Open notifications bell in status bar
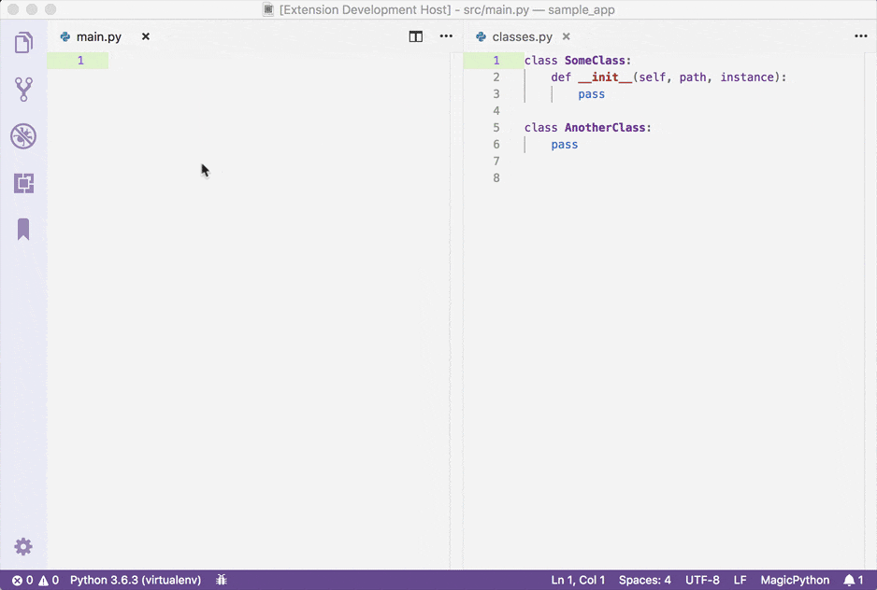 (x=854, y=580)
